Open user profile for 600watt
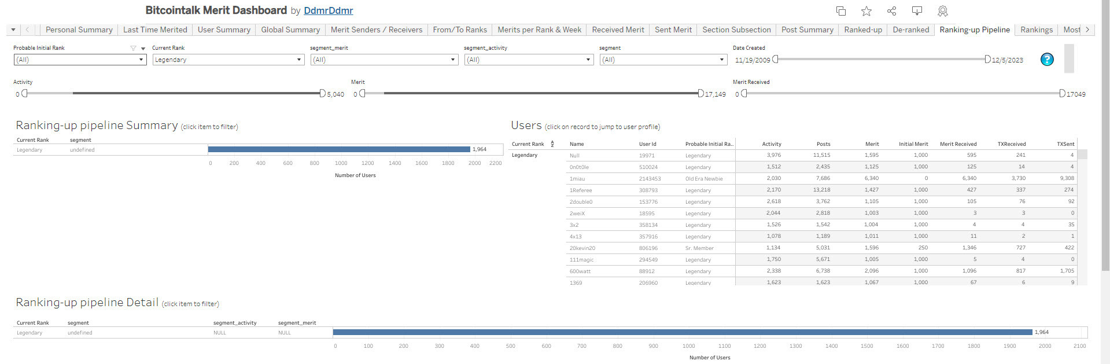Screen dimensions: 1110x364 (x=580, y=271)
